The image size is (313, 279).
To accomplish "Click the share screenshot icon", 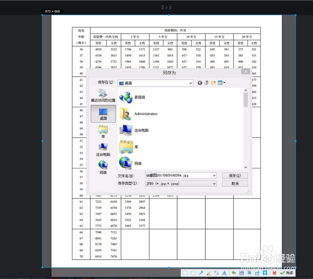I will (x=257, y=273).
